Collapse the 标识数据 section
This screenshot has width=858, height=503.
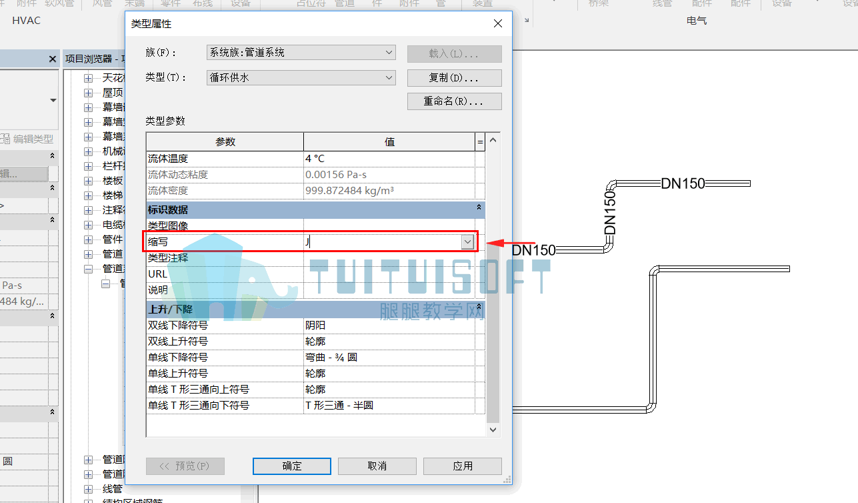(x=479, y=209)
